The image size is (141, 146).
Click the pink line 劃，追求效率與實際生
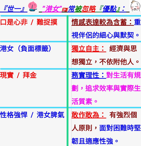(x=106, y=88)
